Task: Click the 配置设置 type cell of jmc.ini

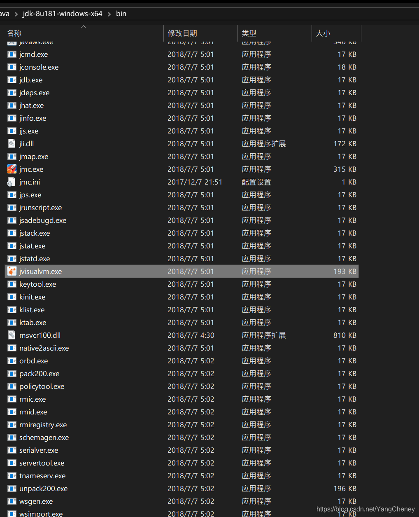Action: (x=256, y=182)
